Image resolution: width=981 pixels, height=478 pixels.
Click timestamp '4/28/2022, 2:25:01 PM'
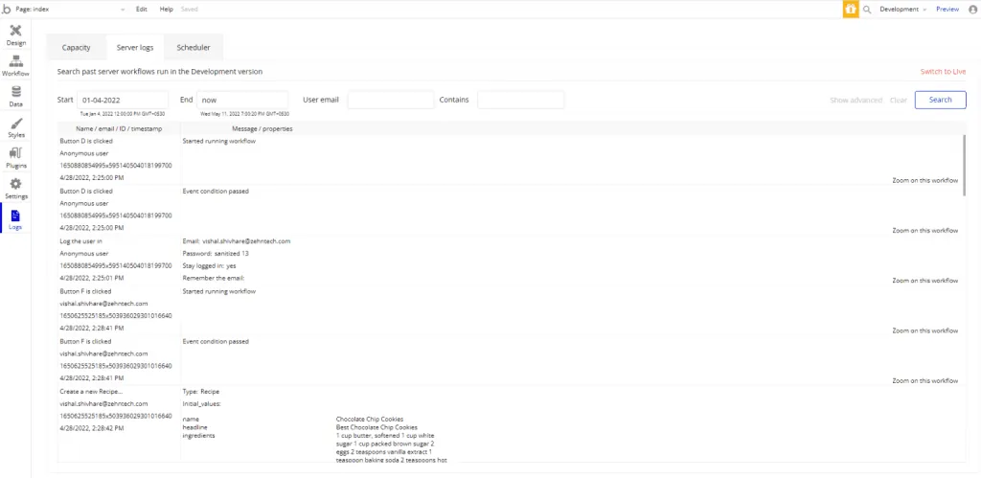coord(91,278)
